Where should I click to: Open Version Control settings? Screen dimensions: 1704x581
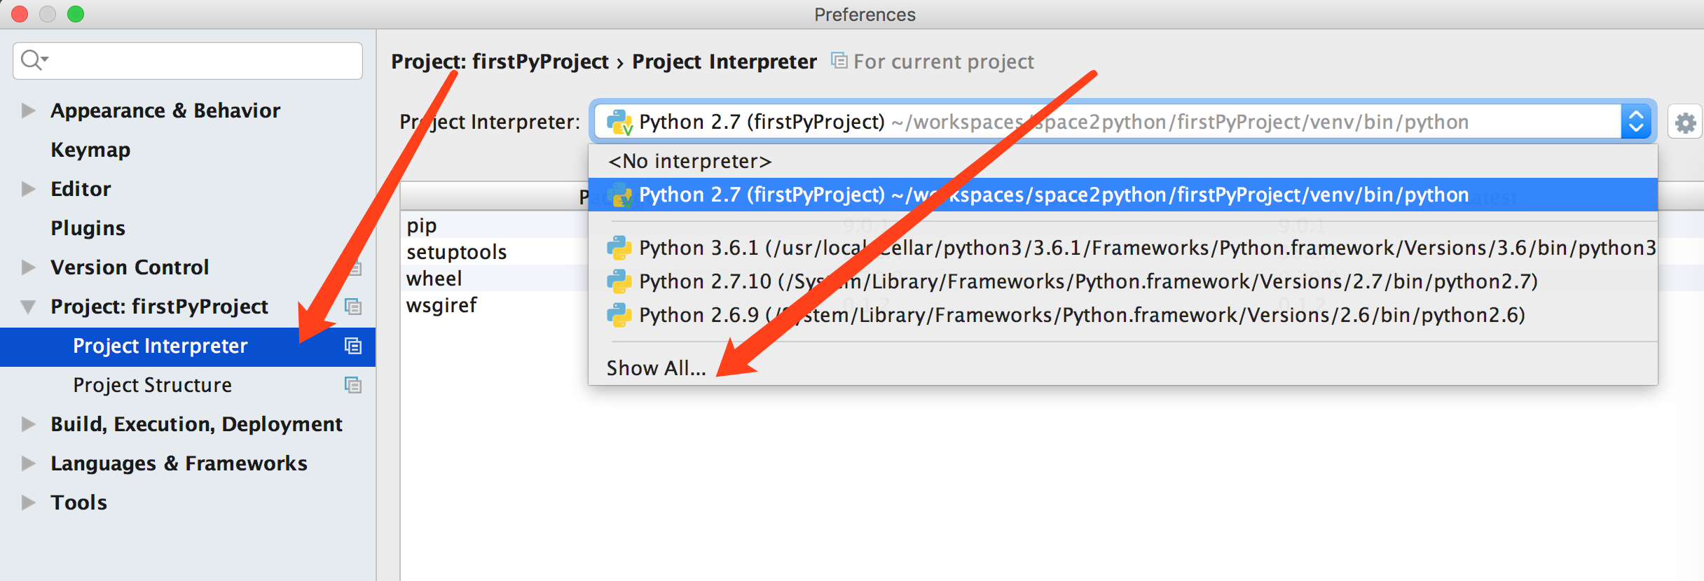click(130, 267)
